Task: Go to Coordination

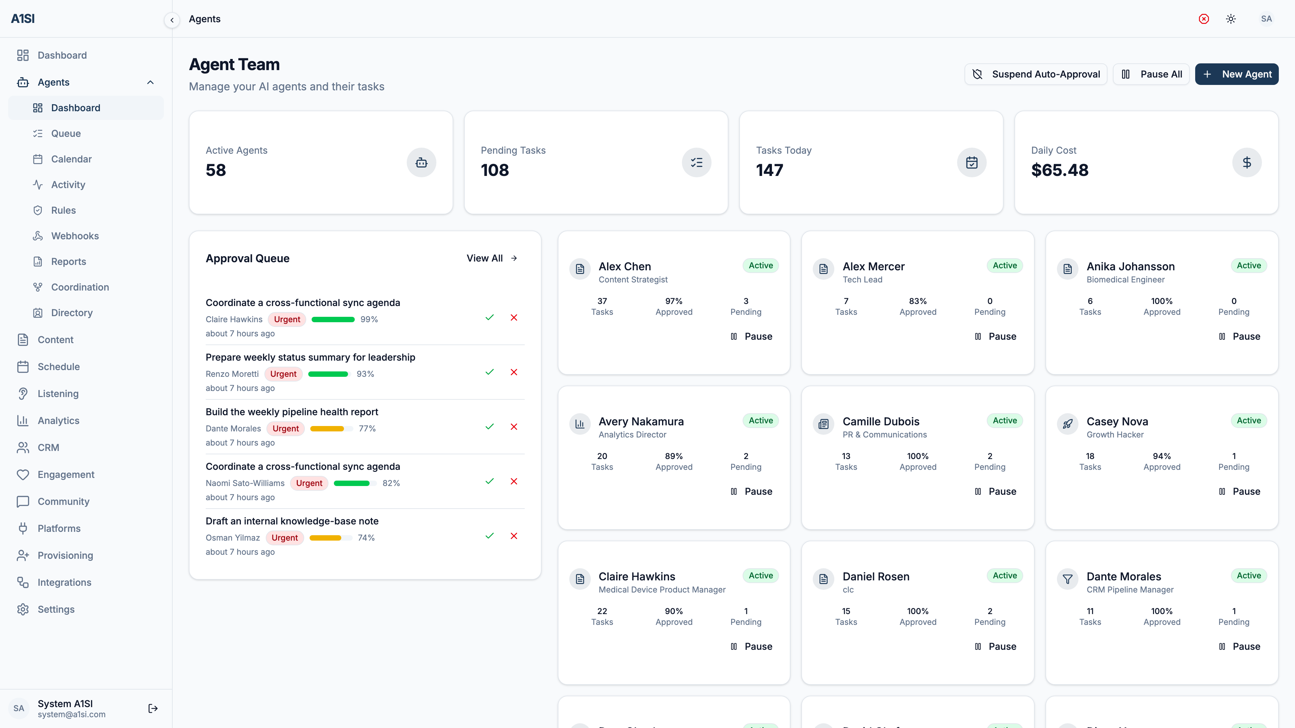Action: click(85, 287)
